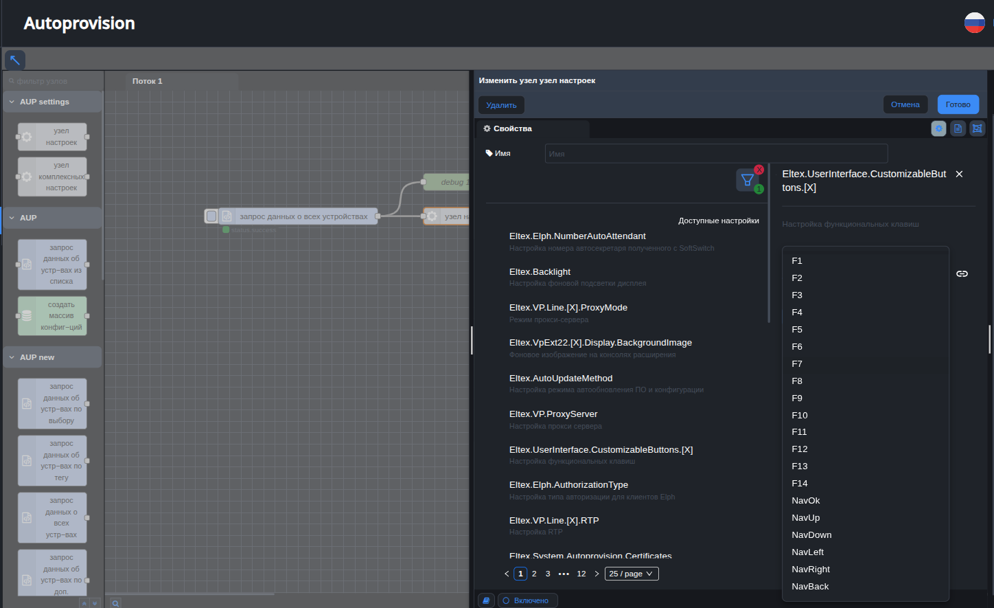
Task: Go to page 2 of settings list
Action: [534, 574]
